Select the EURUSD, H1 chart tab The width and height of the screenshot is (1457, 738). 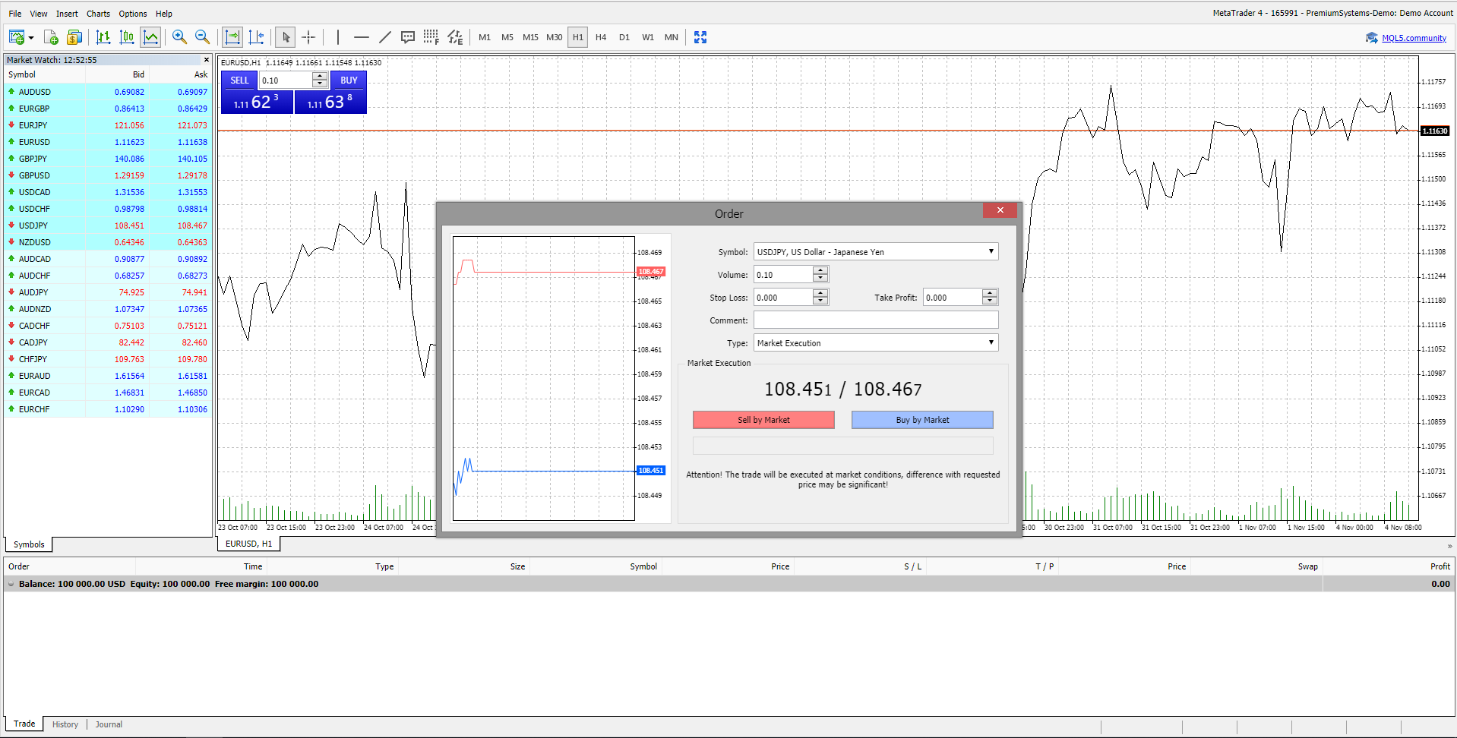[x=248, y=544]
